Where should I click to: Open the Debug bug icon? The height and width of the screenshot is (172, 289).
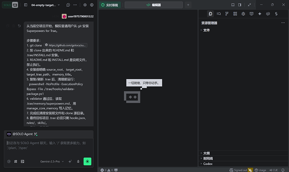click(243, 14)
